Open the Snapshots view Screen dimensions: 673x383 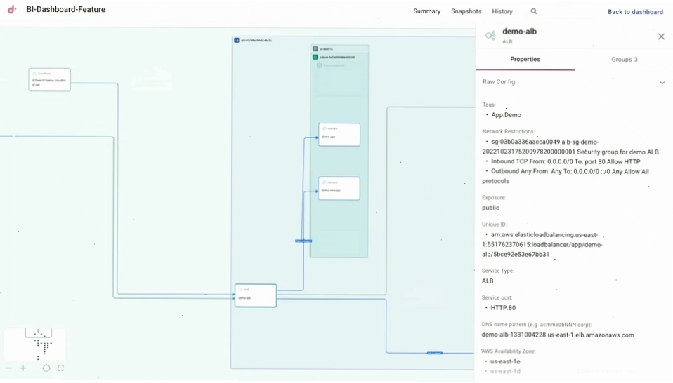tap(466, 11)
